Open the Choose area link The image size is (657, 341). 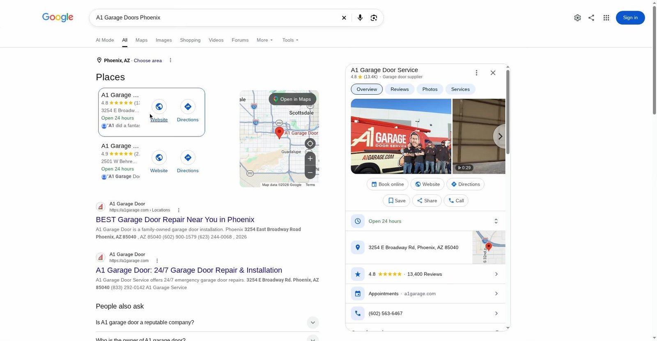click(x=148, y=61)
